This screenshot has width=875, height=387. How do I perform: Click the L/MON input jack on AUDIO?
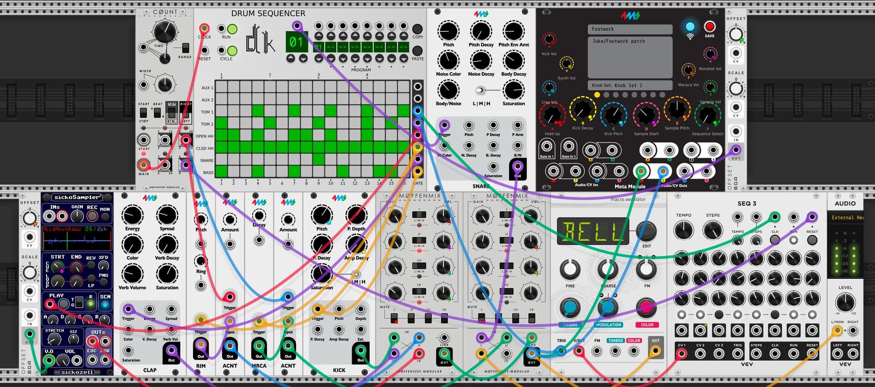click(837, 331)
